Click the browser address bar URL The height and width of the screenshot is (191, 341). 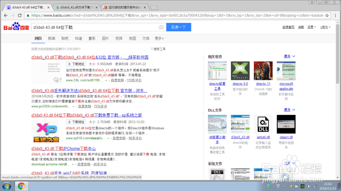pos(177,15)
